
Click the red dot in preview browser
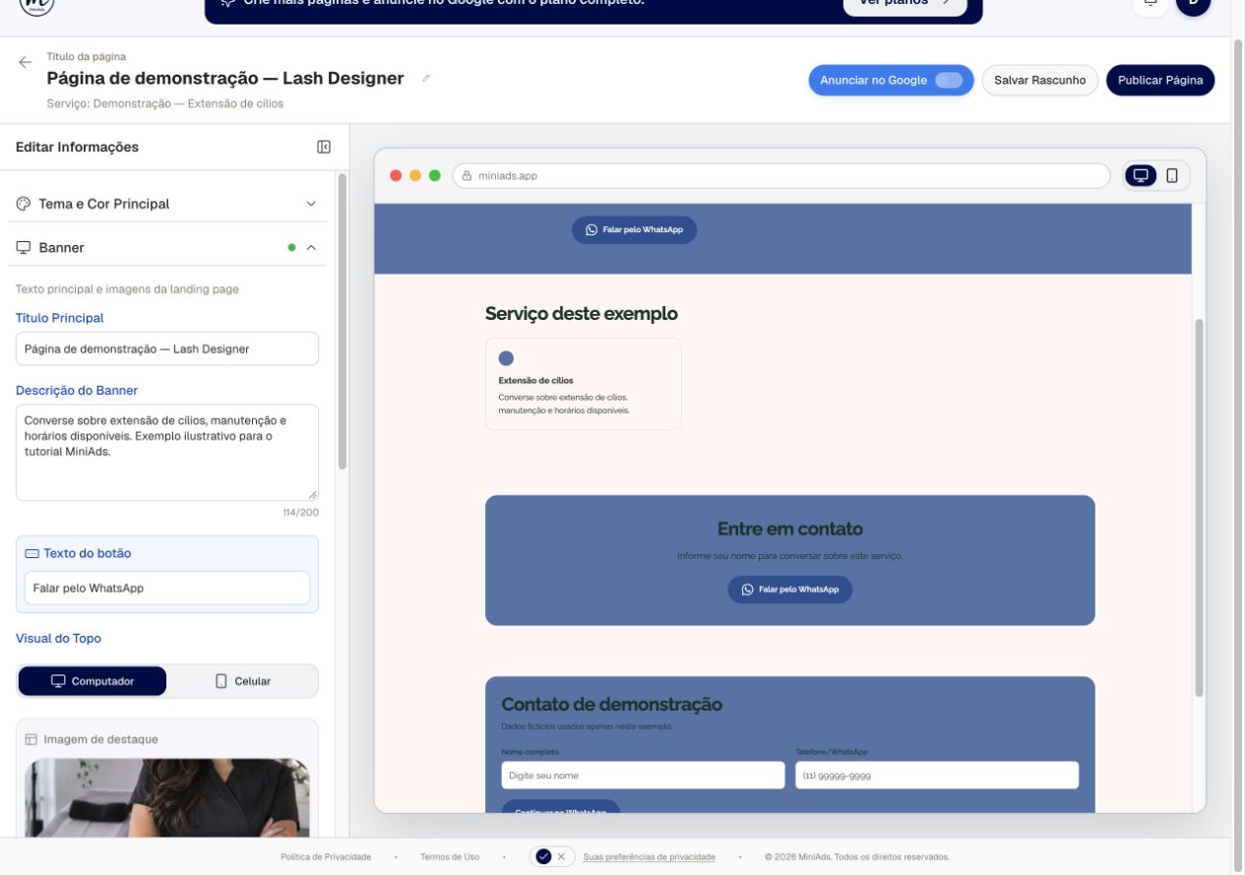click(396, 175)
